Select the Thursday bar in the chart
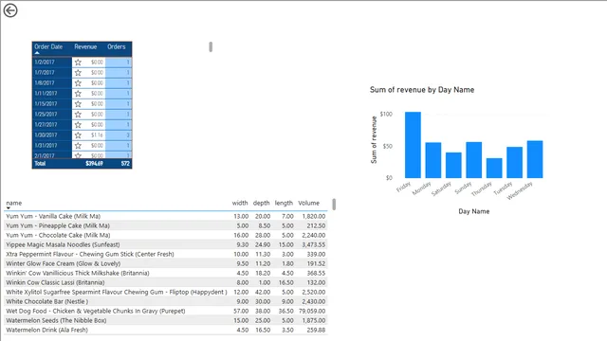This screenshot has width=607, height=341. 494,169
